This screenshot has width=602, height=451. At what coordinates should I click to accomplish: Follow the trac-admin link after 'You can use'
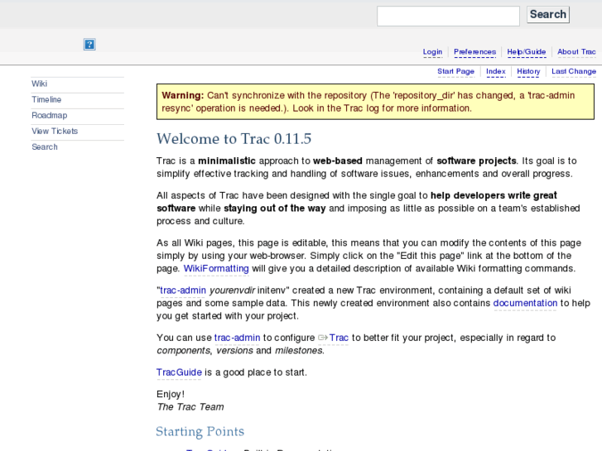(238, 338)
